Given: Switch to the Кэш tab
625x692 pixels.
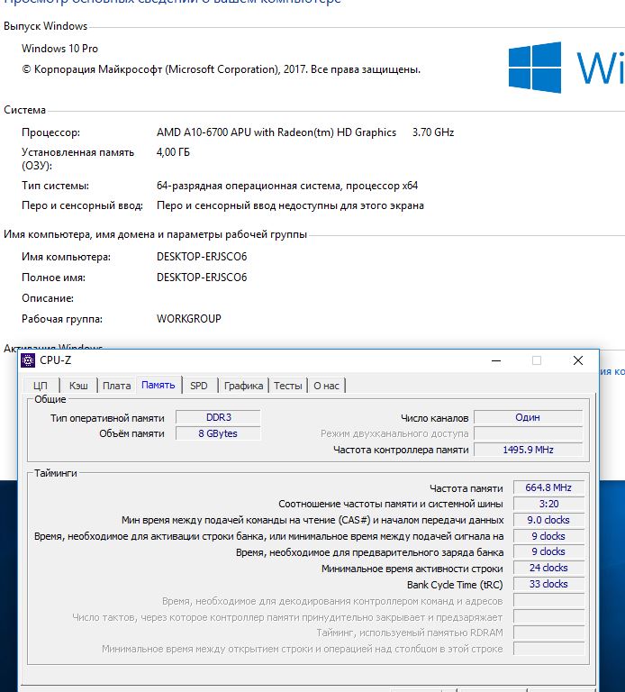Looking at the screenshot, I should (78, 386).
